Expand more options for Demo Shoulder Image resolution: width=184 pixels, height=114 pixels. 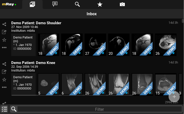[4, 47]
